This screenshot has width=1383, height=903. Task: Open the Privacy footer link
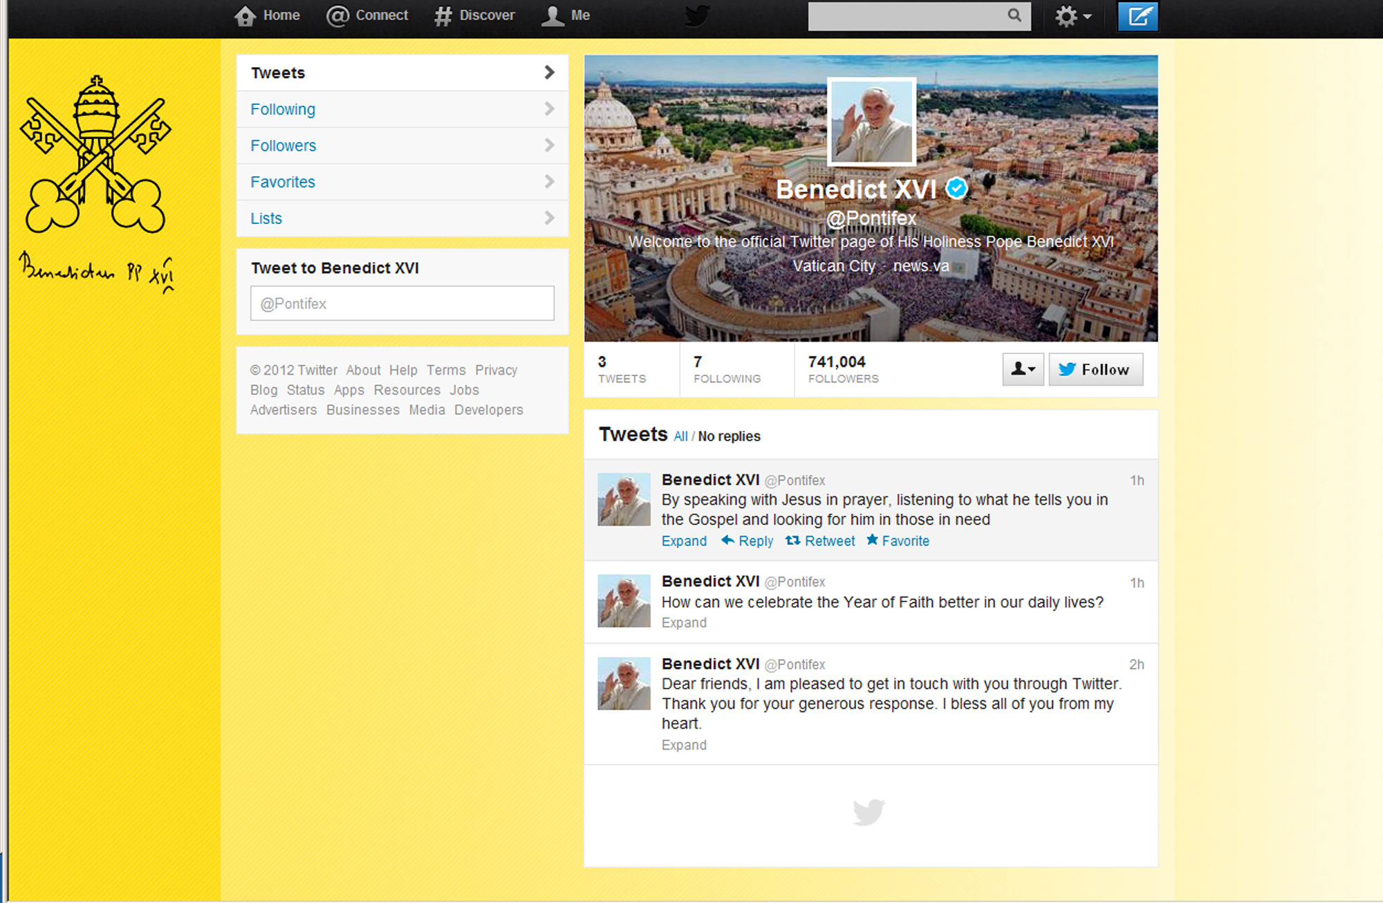coord(496,370)
